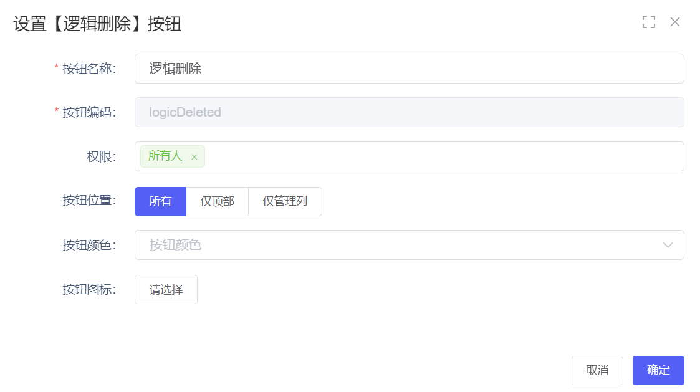Click the chevron arrow in 按钮颜色 field
700x392 pixels.
tap(668, 245)
